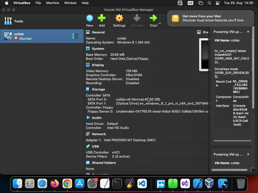The width and height of the screenshot is (258, 193).
Task: Click the VirtualBox cube icon in Dock
Action: coord(210,183)
